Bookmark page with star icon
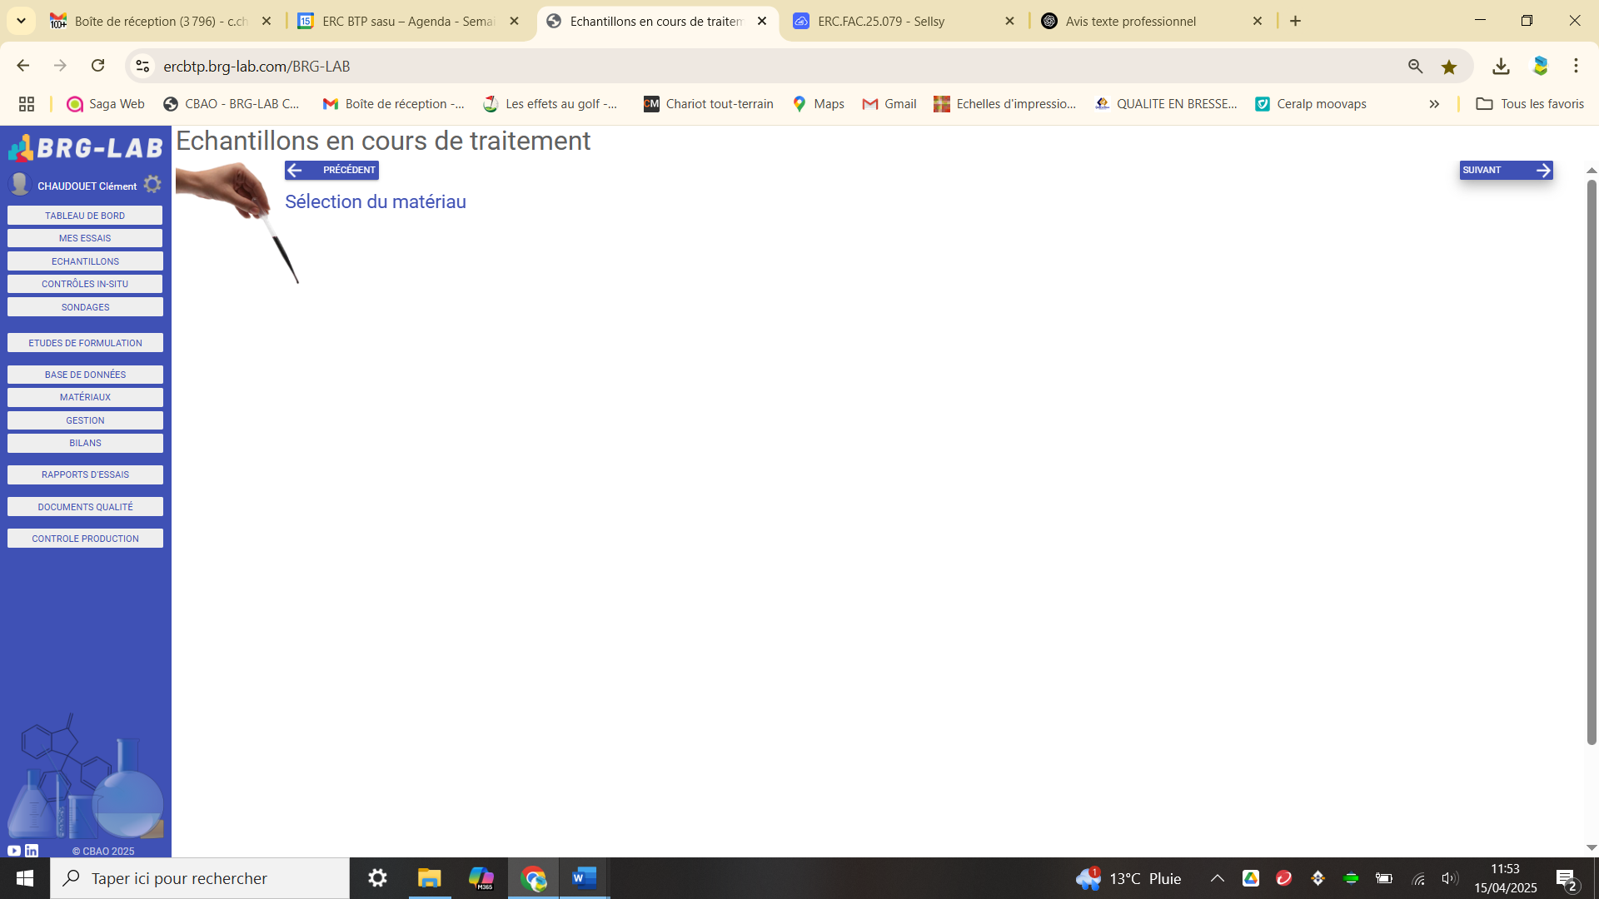The height and width of the screenshot is (899, 1599). (1449, 67)
